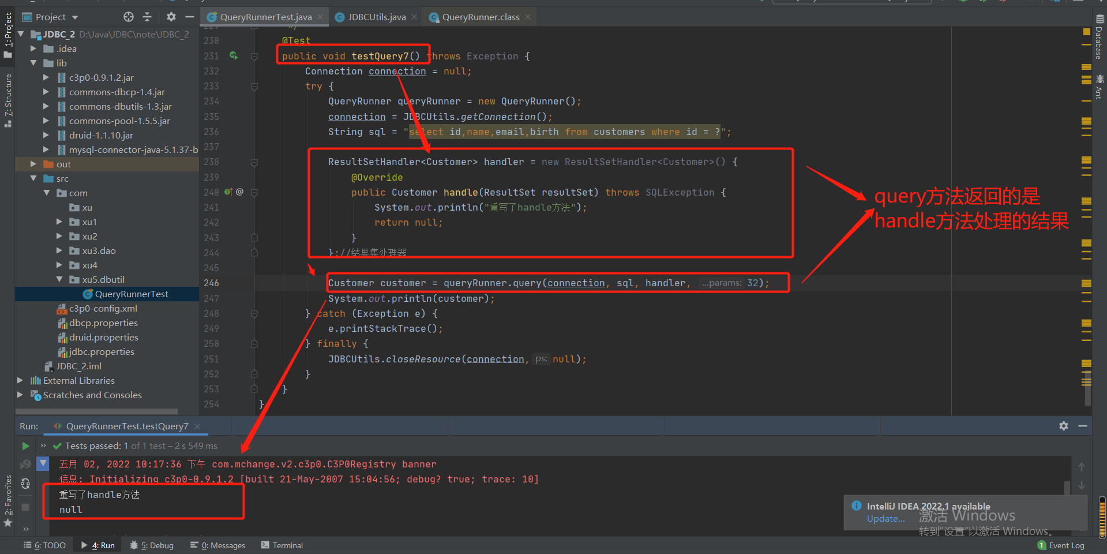1107x554 pixels.
Task: Open the Terminal tool window
Action: point(282,545)
